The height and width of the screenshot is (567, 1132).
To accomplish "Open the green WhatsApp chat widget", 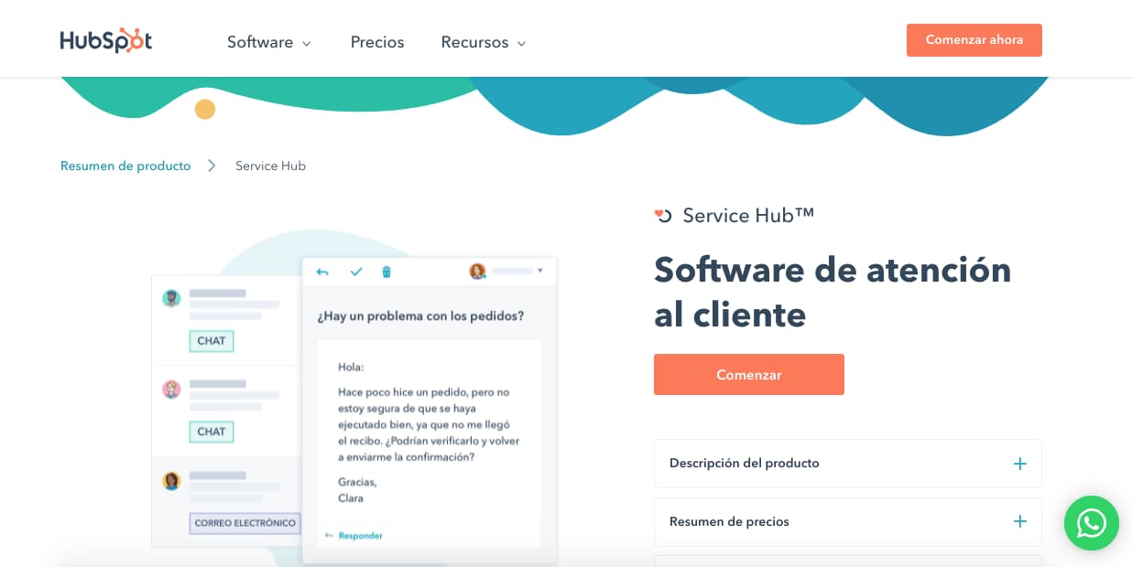I will [1092, 523].
